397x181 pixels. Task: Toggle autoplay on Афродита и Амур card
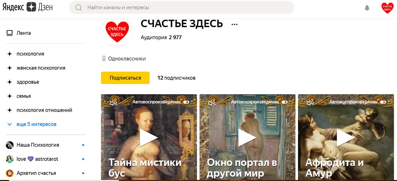click(x=383, y=102)
